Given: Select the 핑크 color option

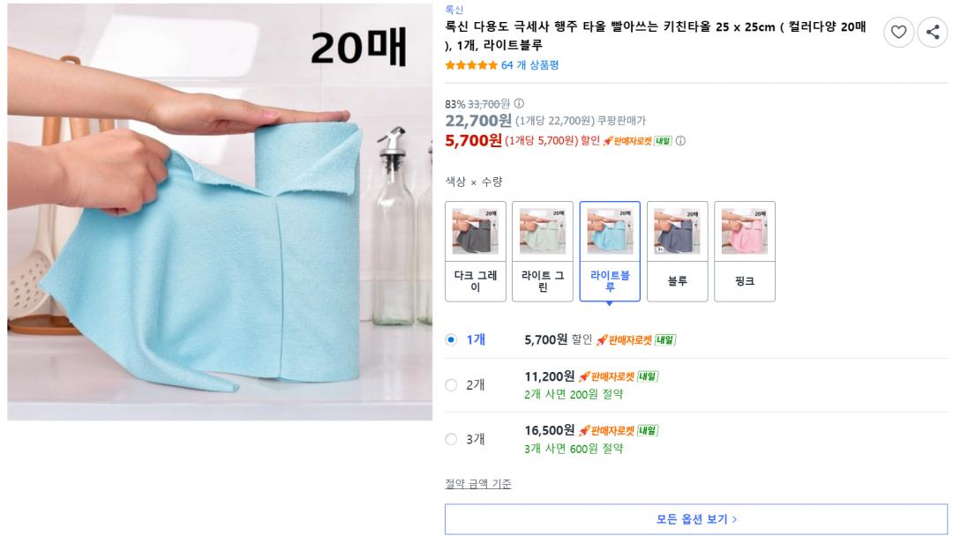Looking at the screenshot, I should [745, 251].
